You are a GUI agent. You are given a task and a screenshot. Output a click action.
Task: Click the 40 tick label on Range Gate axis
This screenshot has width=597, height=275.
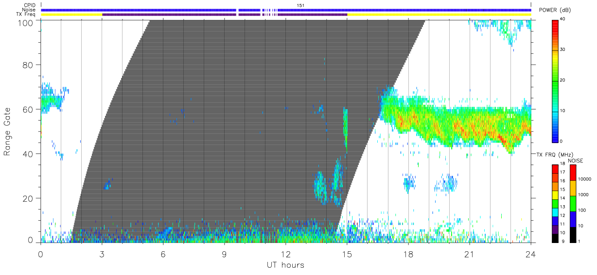[29, 154]
